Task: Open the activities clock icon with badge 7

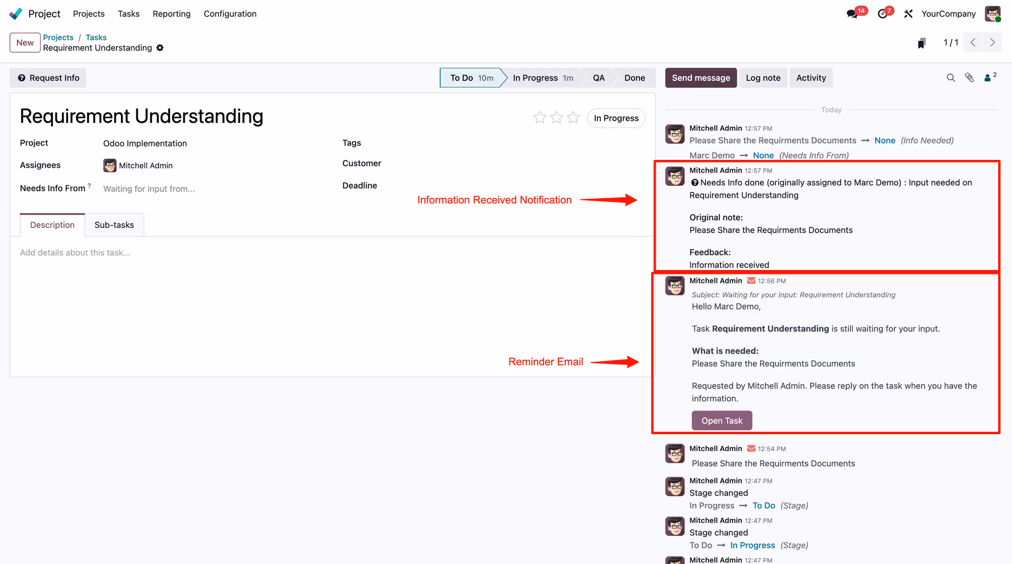Action: [883, 14]
